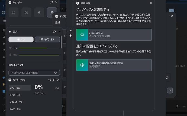Viewport: 187px width, 116px height.
Task: Click the vertical dots icon in sidebar
Action: (4, 64)
